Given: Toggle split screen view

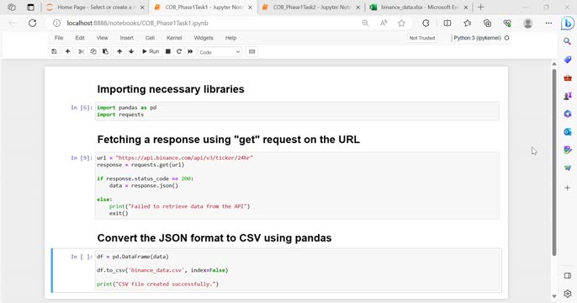Looking at the screenshot, I should 447,24.
